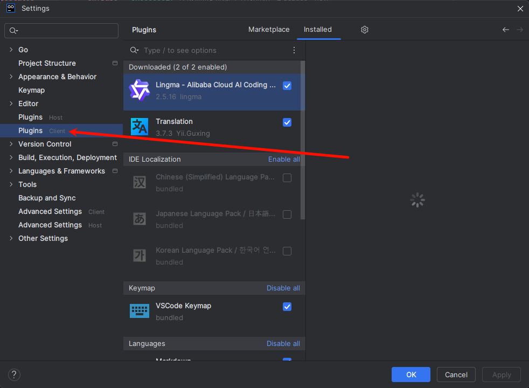This screenshot has width=529, height=388.
Task: Click Disable all for Languages
Action: 283,343
